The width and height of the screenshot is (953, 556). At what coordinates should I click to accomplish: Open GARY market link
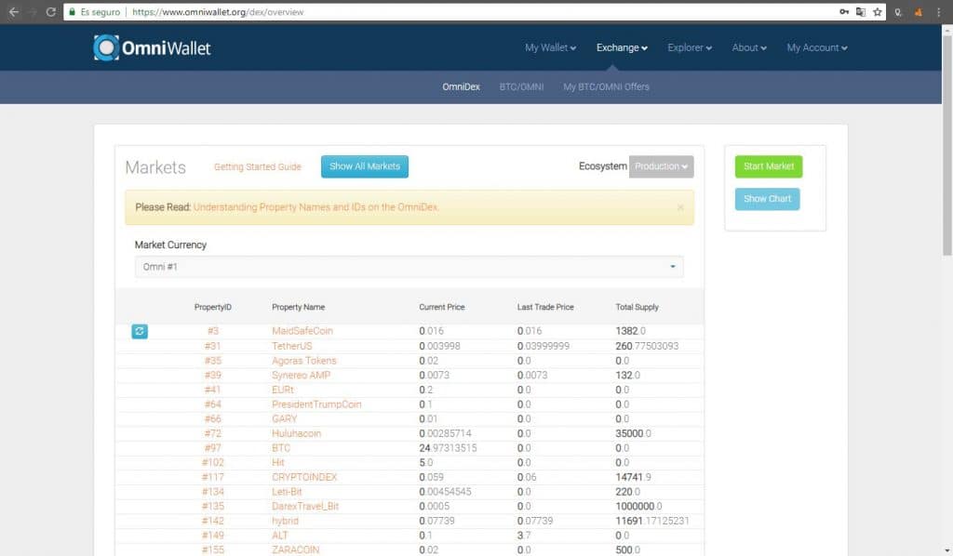285,418
